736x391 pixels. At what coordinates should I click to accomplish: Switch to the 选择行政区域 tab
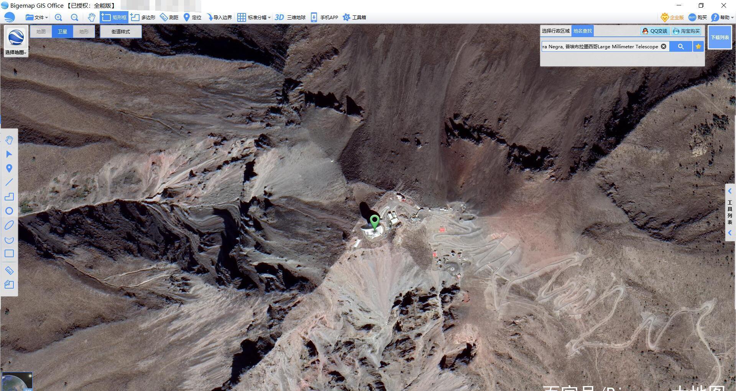tap(555, 31)
